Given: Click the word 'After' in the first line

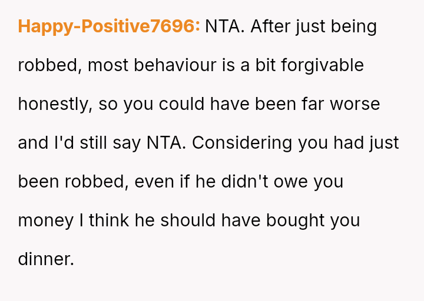Looking at the screenshot, I should [270, 26].
